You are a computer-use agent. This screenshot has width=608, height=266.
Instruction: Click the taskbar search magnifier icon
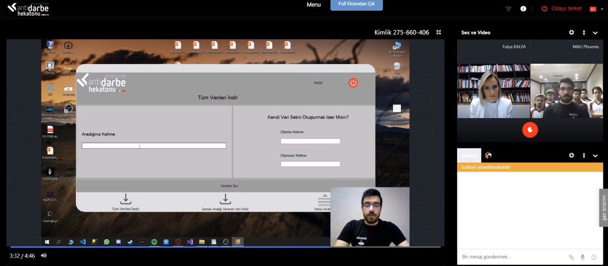59,242
